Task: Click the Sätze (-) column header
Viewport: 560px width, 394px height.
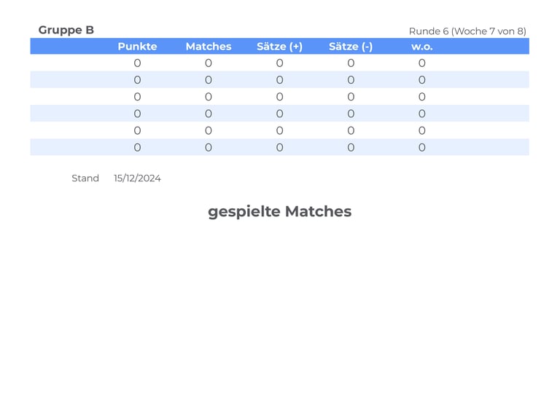Action: coord(351,47)
